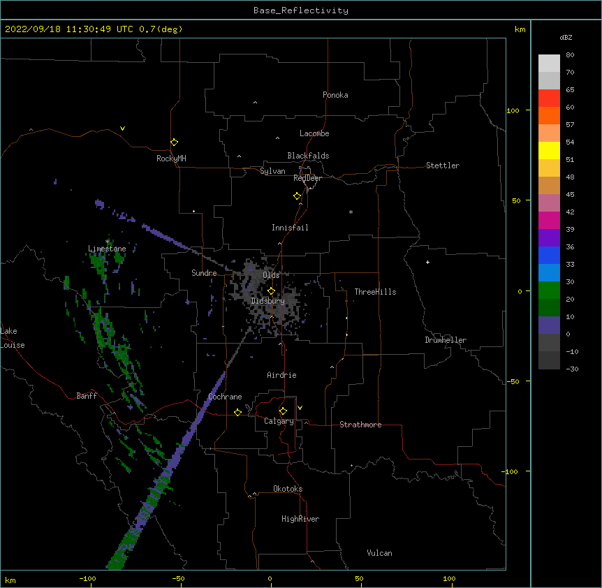Click the white plus marker north of Drumheller

tap(427, 262)
